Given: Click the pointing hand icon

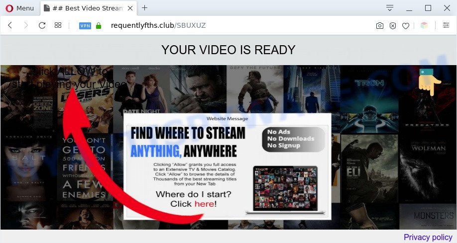Looking at the screenshot, I should click(430, 82).
